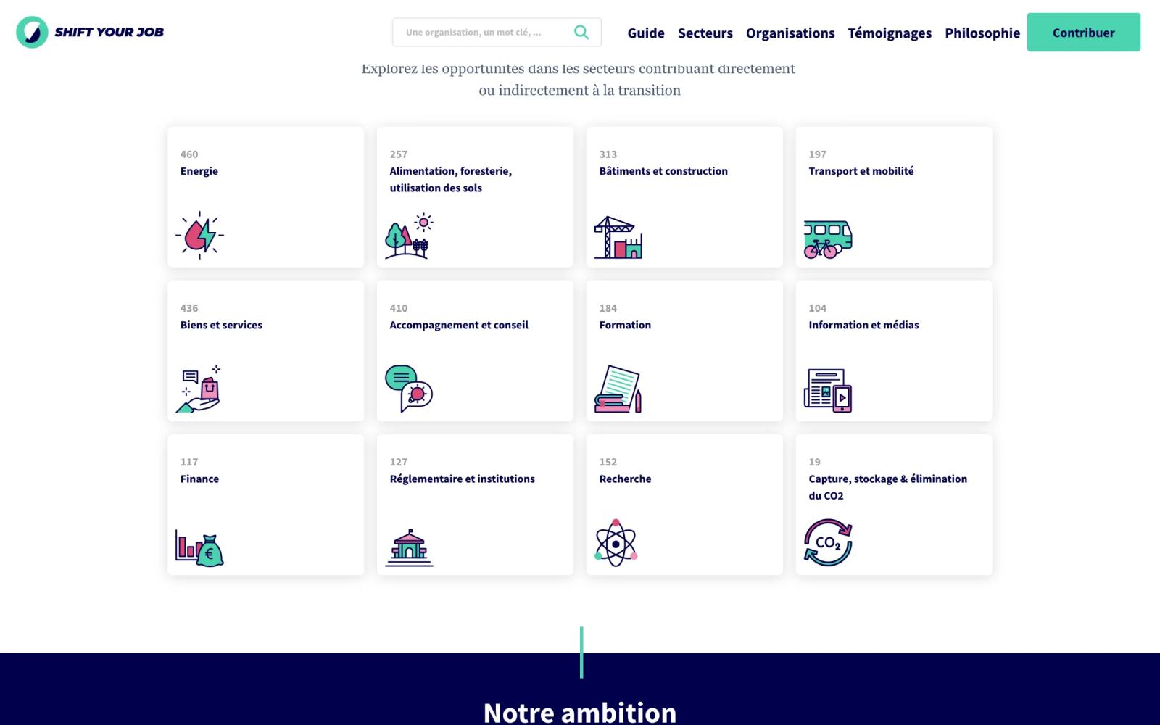
Task: Select Alimentation, foresterie, utilisation des sols title
Action: (451, 179)
